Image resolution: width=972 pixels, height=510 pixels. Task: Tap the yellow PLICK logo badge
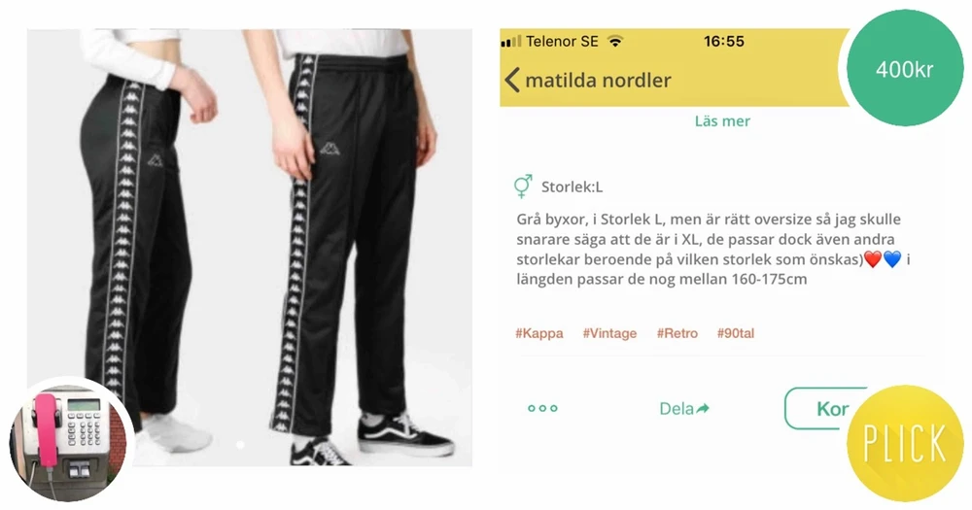[905, 443]
